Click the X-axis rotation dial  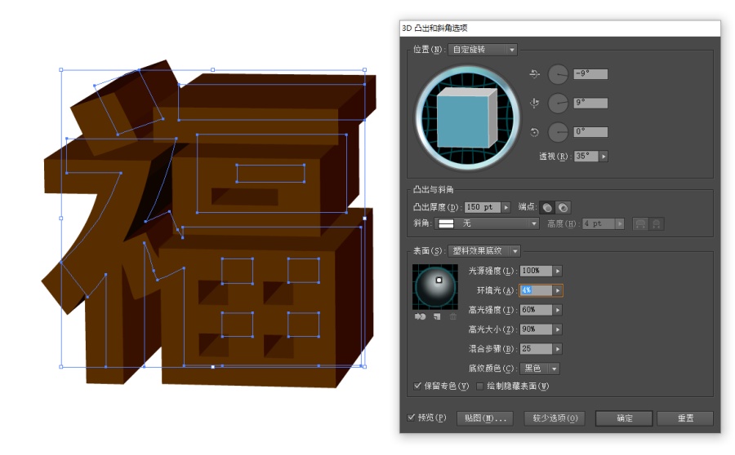558,74
